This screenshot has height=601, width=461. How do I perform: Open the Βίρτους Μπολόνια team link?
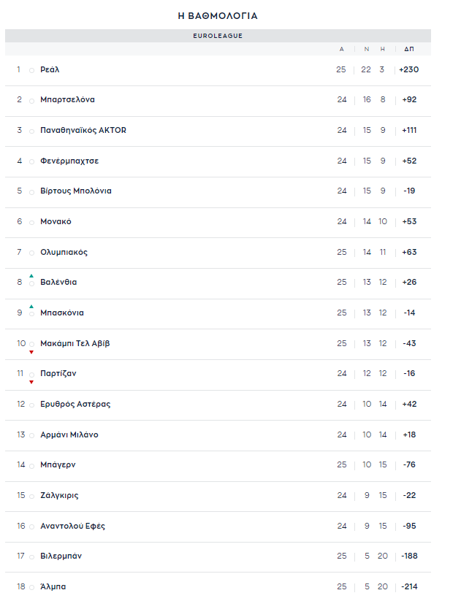(x=76, y=191)
